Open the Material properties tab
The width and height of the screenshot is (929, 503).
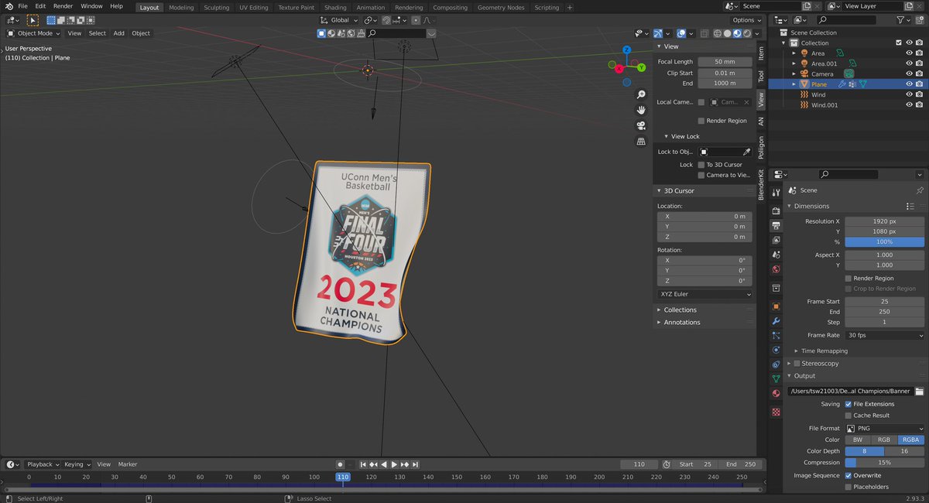click(x=776, y=393)
